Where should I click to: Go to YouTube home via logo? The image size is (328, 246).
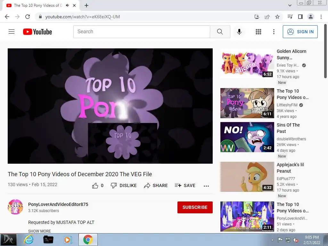[x=37, y=32]
